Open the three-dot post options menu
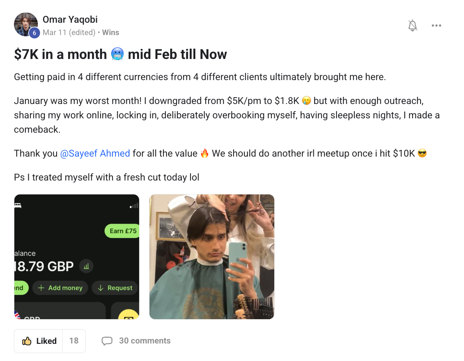Viewport: 464px width, 361px height. (436, 26)
